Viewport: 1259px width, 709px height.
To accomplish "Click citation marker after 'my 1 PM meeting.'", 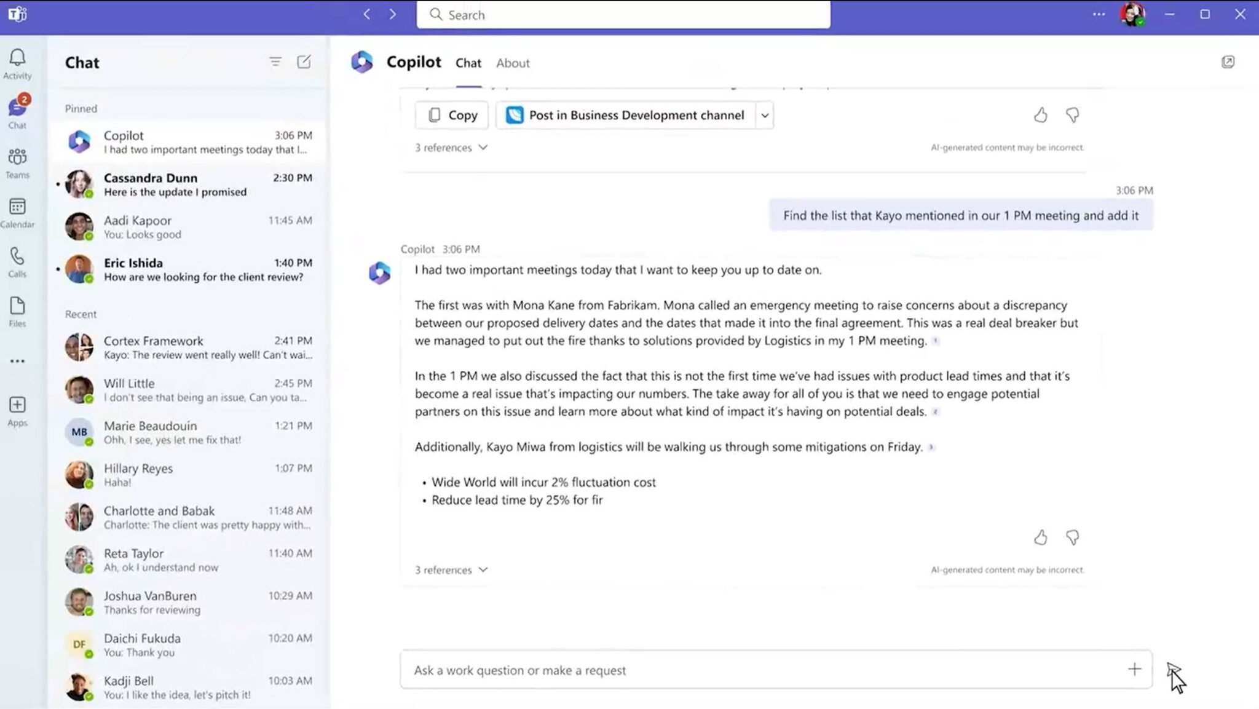I will (x=935, y=341).
